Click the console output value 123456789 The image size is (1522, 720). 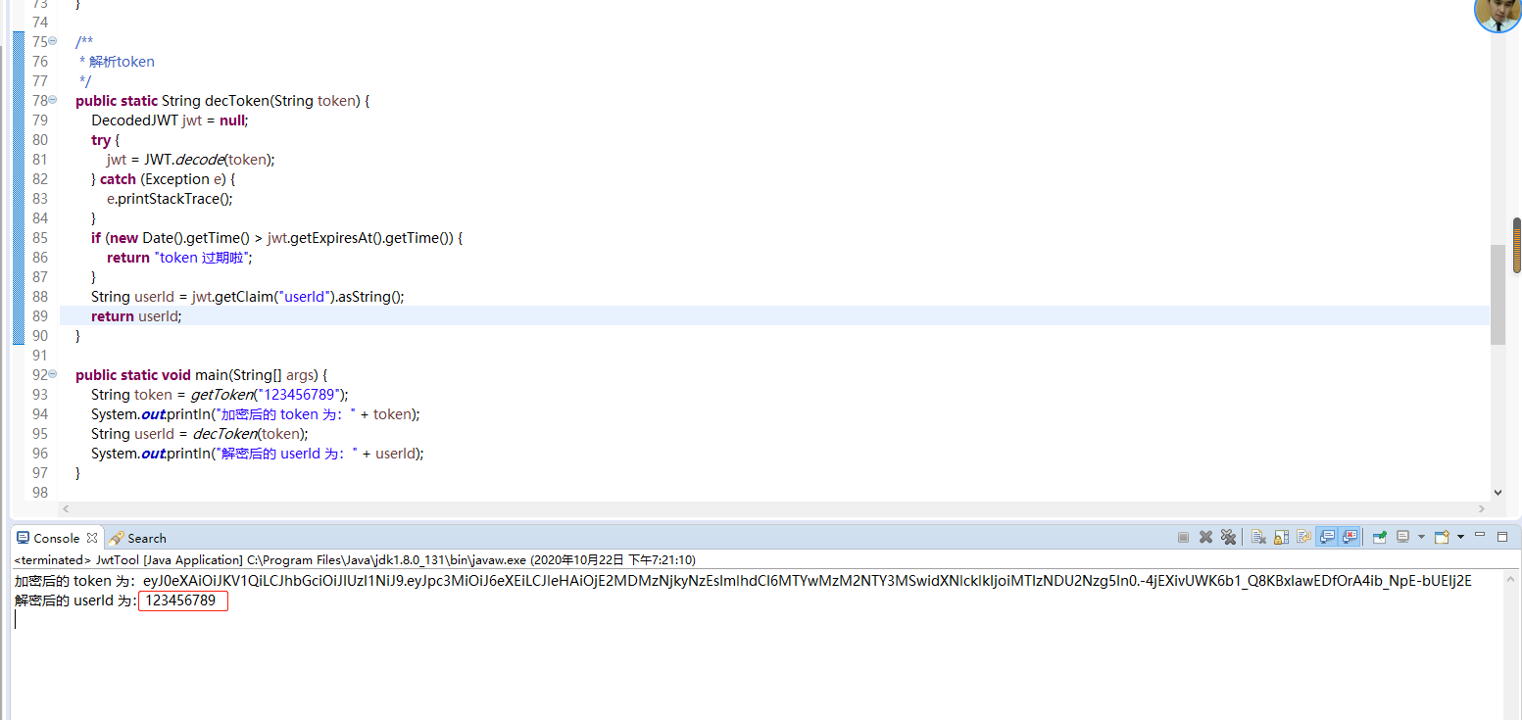coord(180,600)
